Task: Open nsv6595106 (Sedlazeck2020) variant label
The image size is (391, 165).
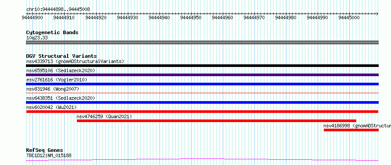Action: [61, 70]
